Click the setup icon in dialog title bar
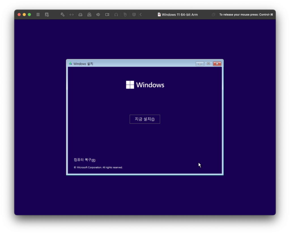290x234 pixels. (x=70, y=64)
